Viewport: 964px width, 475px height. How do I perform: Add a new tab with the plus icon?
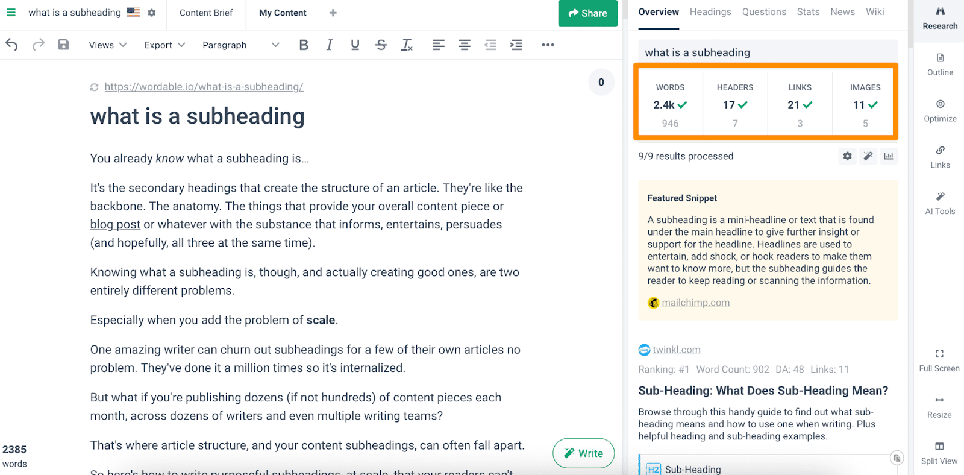(x=333, y=13)
